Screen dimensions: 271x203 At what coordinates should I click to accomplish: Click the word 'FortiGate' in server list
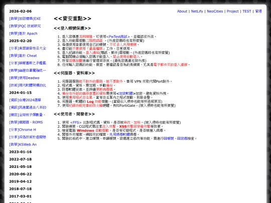click(127, 105)
